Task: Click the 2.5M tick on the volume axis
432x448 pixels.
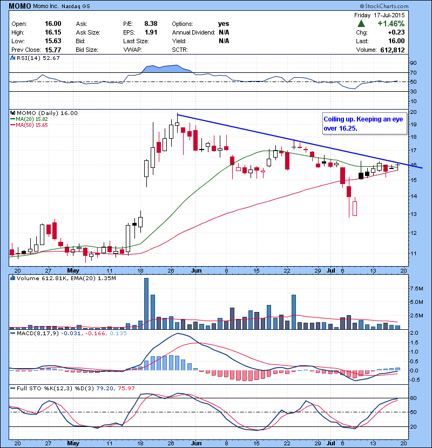Action: point(416,316)
